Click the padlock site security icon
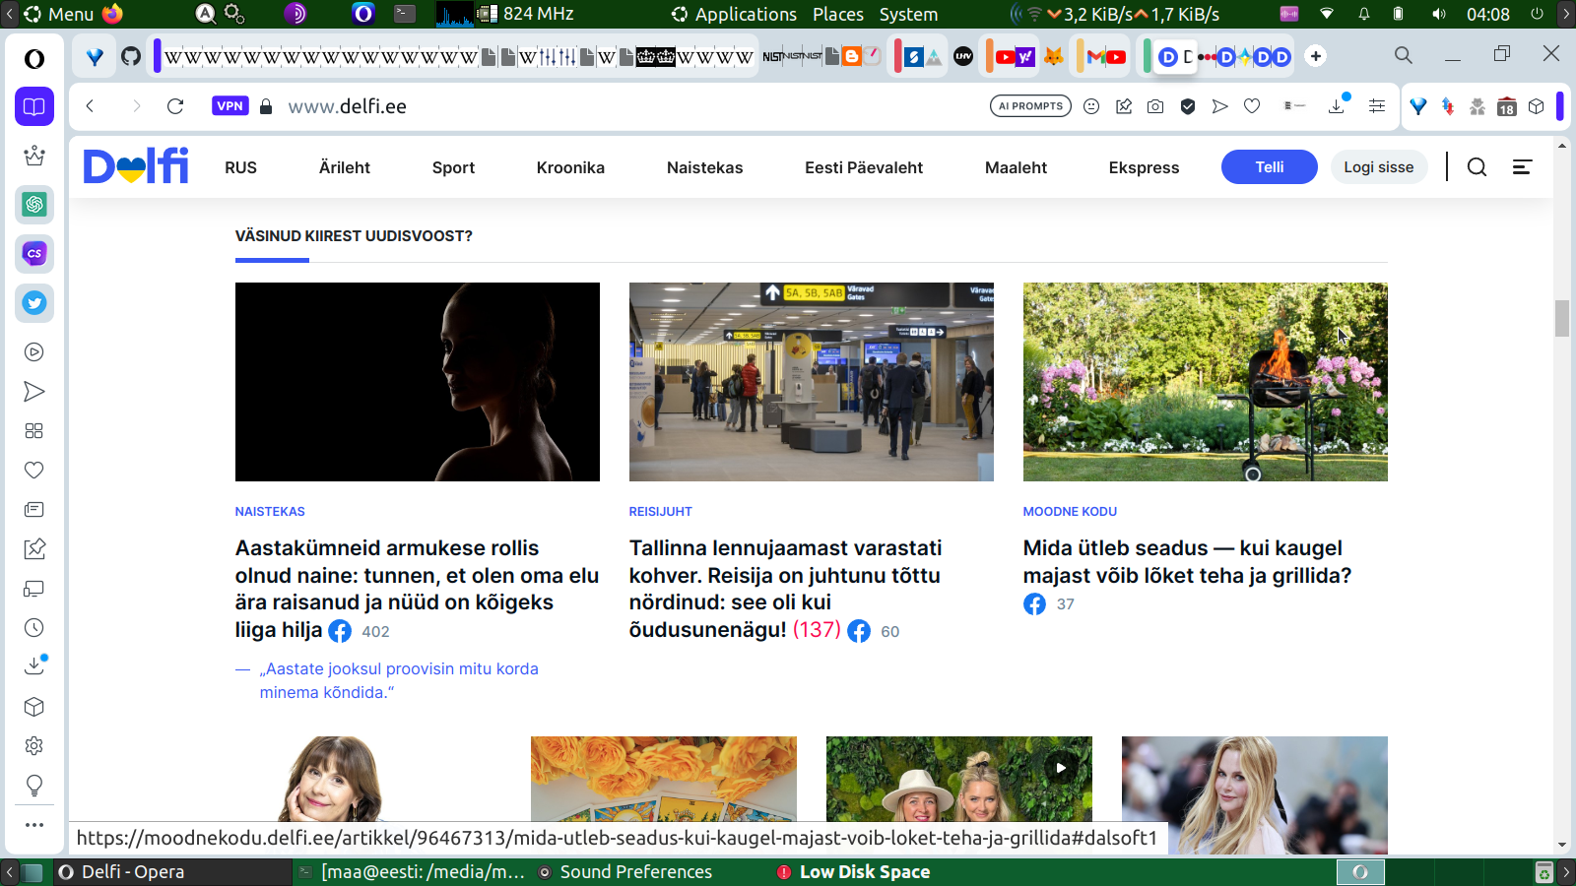 tap(266, 106)
